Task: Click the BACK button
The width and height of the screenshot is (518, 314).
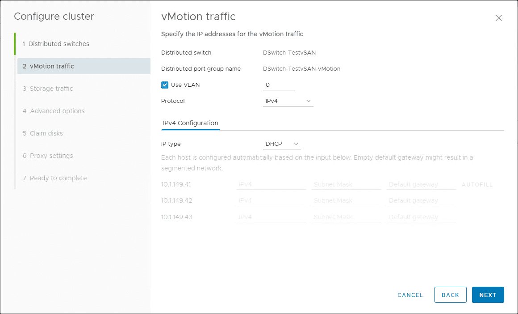Action: point(450,295)
